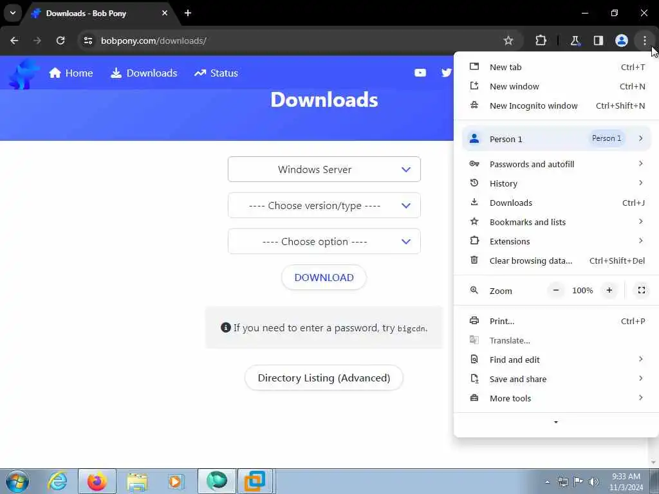Expand Extensions submenu in Chrome menu

(556, 242)
